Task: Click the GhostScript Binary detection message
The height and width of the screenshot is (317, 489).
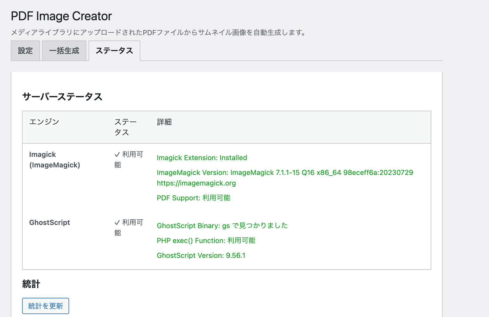Action: coord(222,226)
